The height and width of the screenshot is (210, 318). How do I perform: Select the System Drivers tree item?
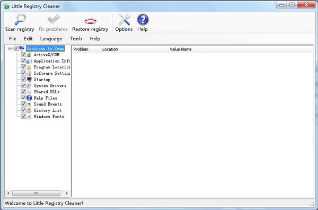pyautogui.click(x=50, y=85)
